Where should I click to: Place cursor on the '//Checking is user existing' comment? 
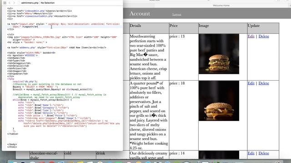pyautogui.click(x=47, y=84)
